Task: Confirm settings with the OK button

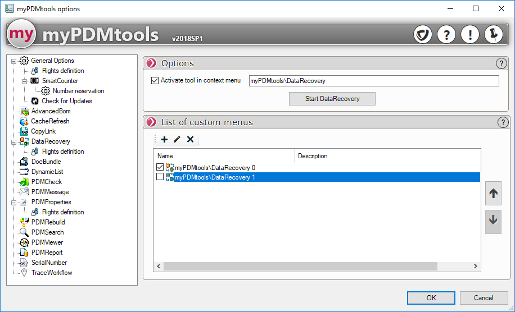Action: (x=431, y=298)
